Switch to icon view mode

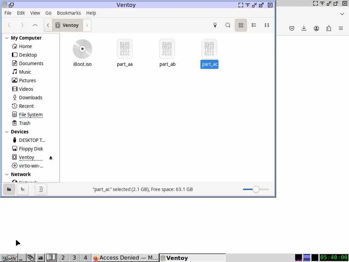[x=241, y=25]
